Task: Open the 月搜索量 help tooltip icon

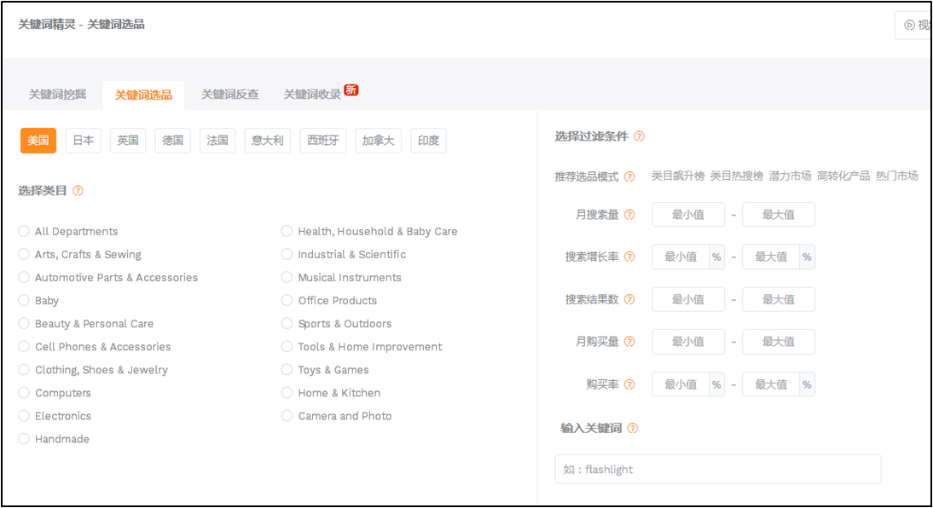Action: 629,215
